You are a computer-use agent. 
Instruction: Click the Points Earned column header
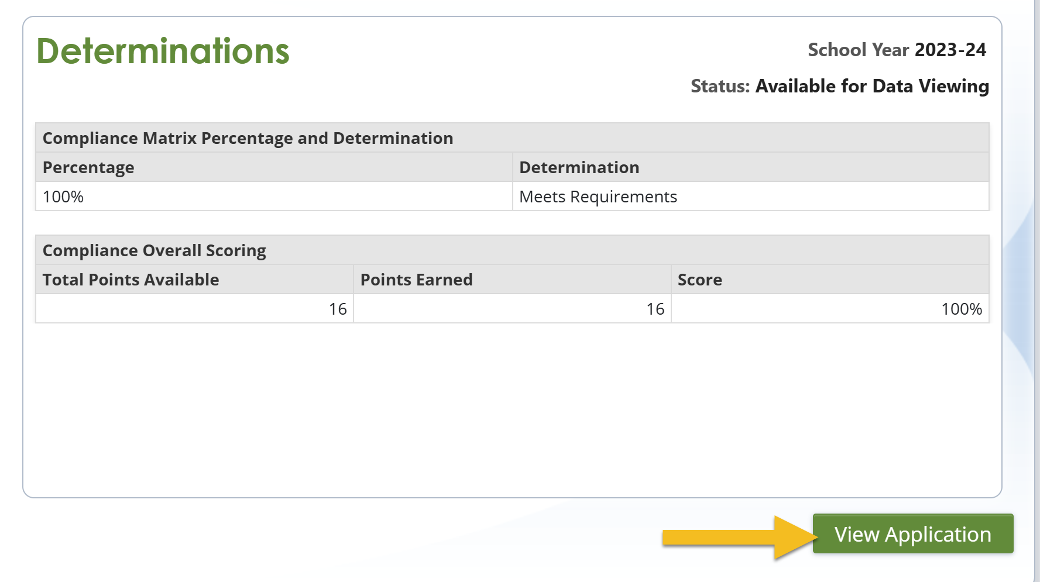click(x=416, y=280)
